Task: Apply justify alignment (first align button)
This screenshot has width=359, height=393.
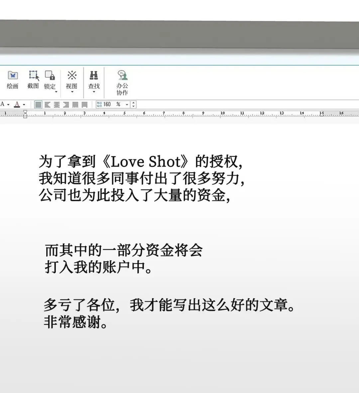Action: pyautogui.click(x=38, y=105)
